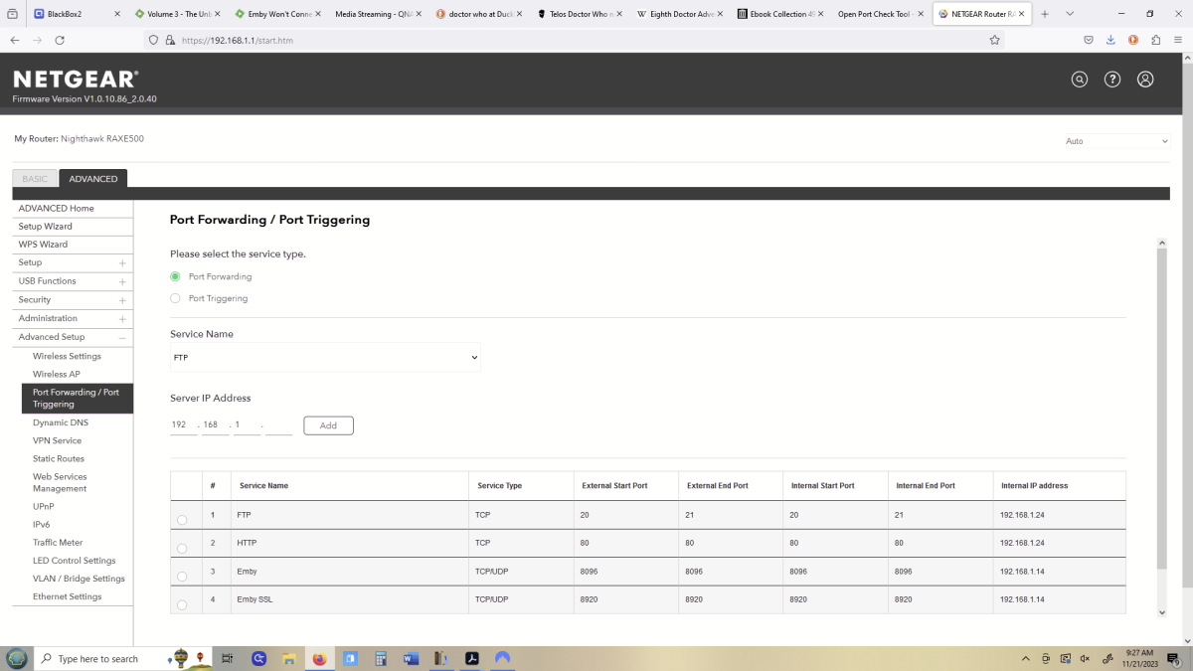Image resolution: width=1193 pixels, height=671 pixels.
Task: Open Firefox from the taskbar
Action: point(319,658)
